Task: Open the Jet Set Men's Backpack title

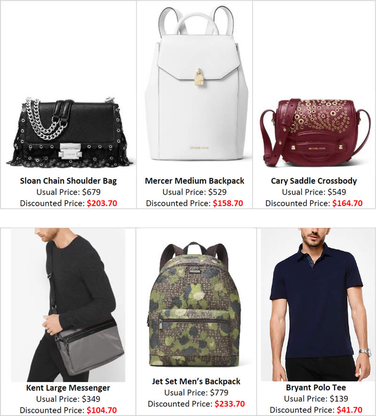Action: [196, 382]
